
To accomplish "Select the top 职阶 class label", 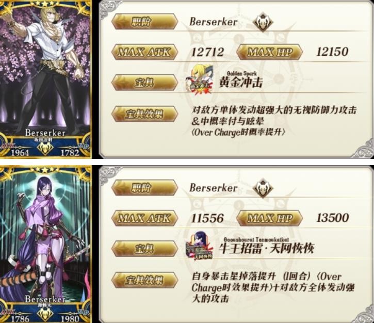I will point(145,22).
